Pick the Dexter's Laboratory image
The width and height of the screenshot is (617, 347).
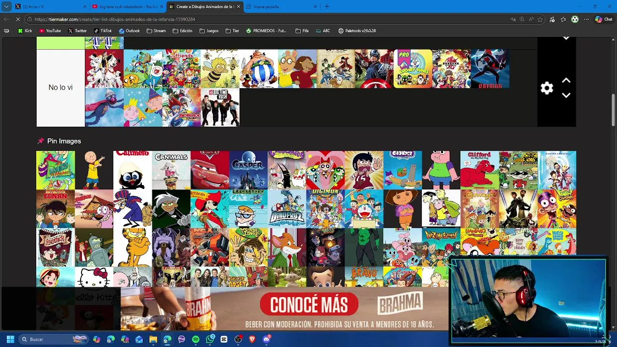click(x=248, y=209)
